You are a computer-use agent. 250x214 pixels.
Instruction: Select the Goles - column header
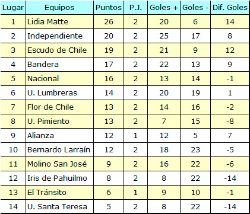point(195,8)
